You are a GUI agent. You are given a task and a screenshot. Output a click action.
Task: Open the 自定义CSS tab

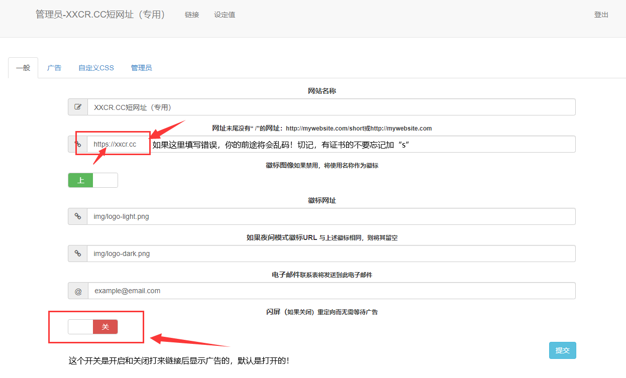coord(96,68)
